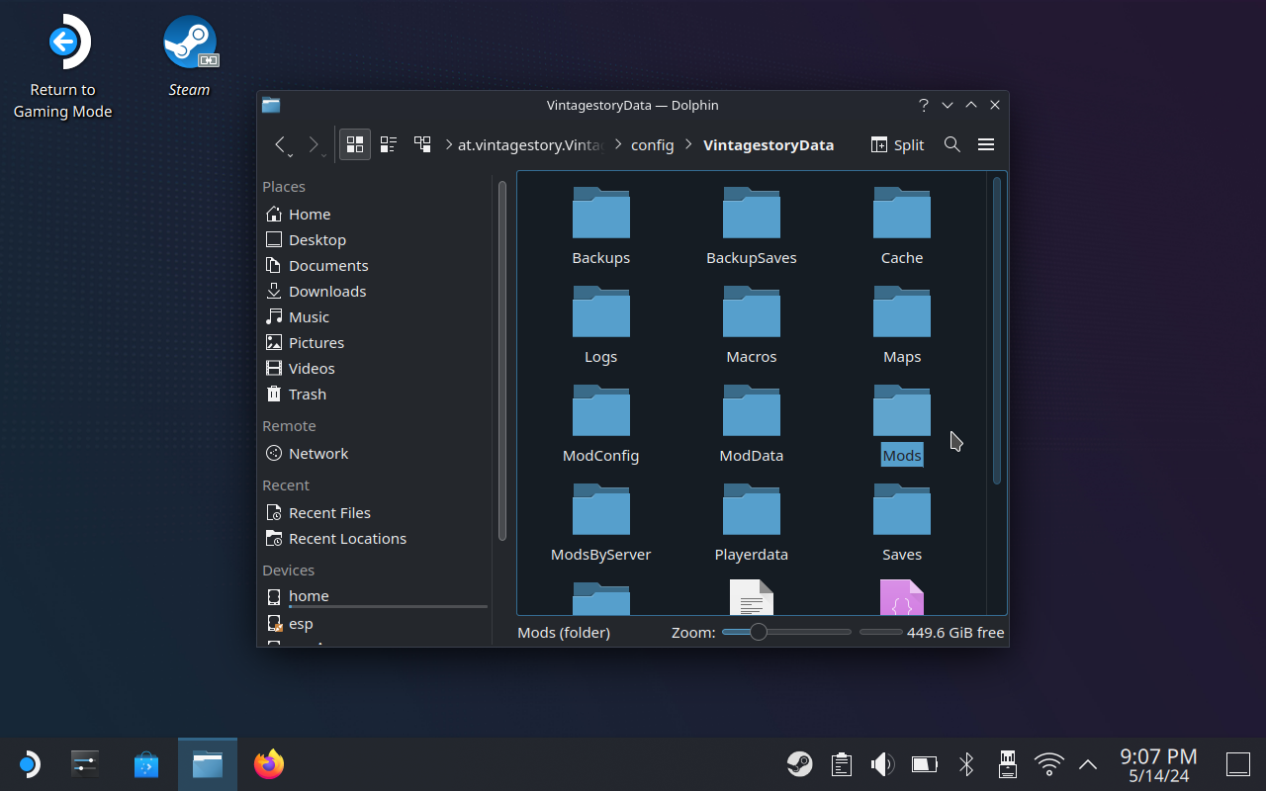This screenshot has height=791, width=1266.
Task: Switch to Compact view mode
Action: pyautogui.click(x=389, y=144)
